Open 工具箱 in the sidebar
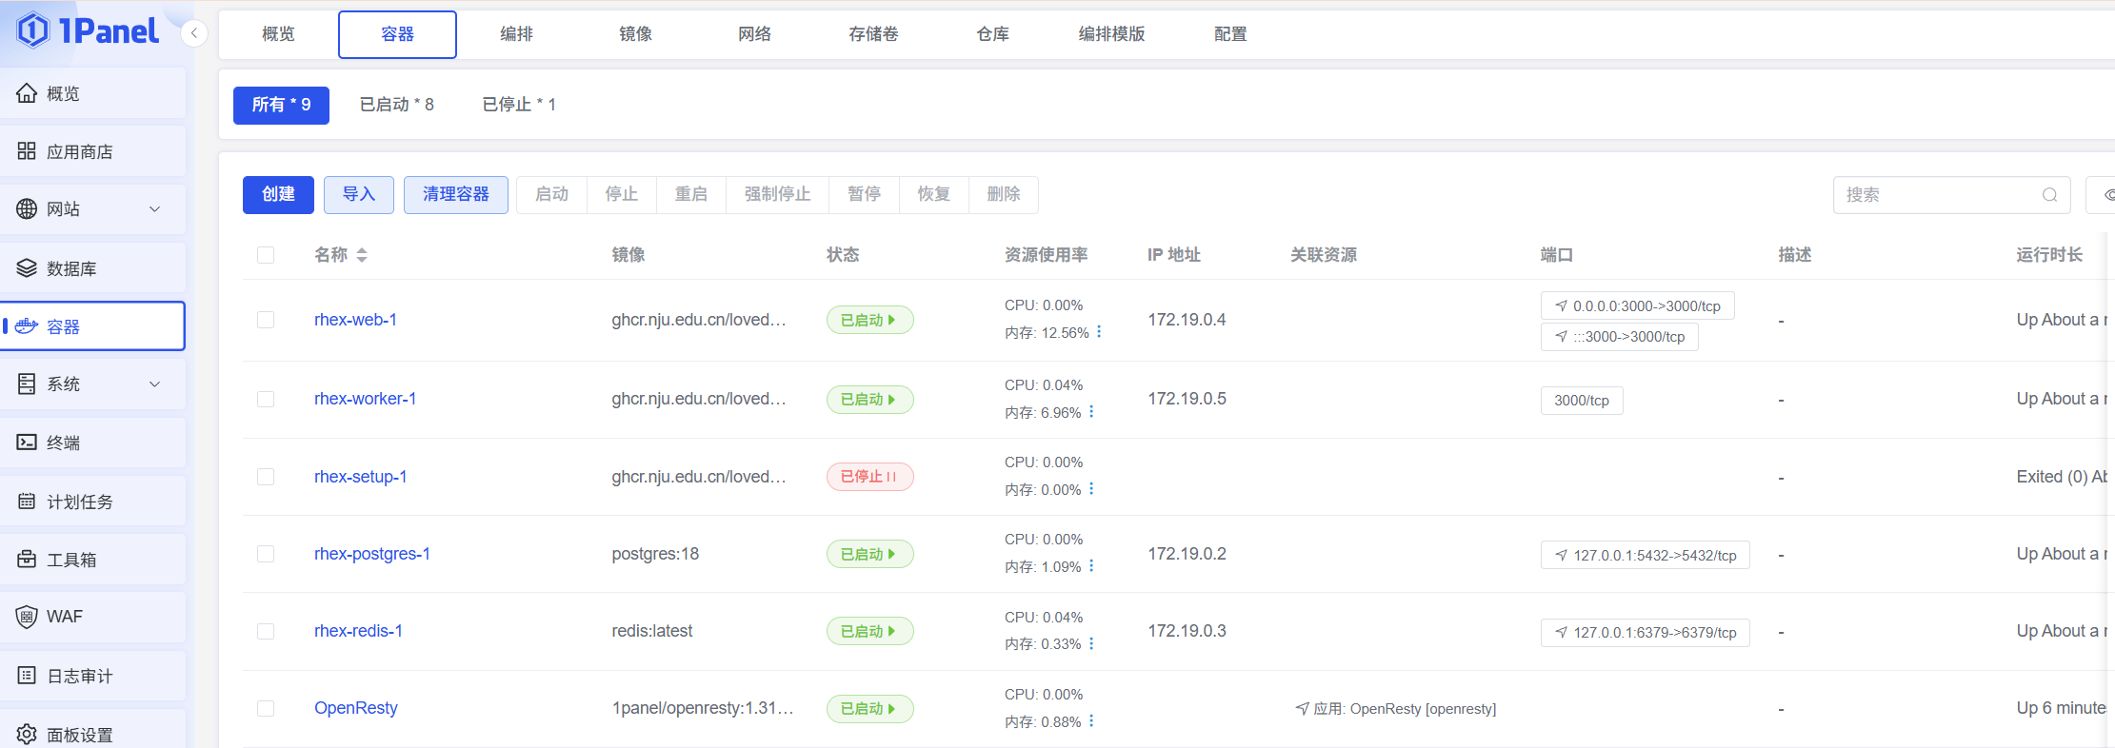The width and height of the screenshot is (2115, 748). coord(92,560)
